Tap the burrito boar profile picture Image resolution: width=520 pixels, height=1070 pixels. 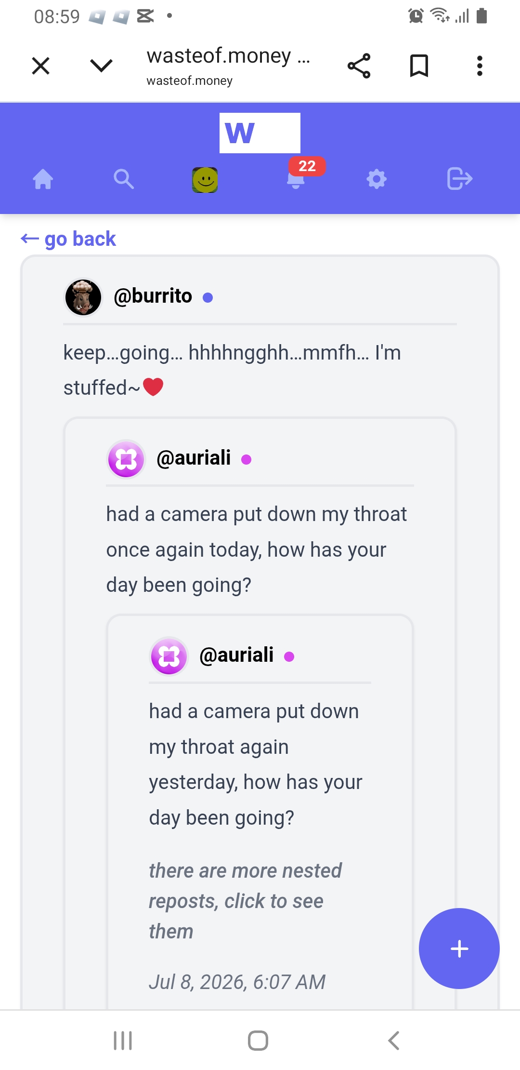click(x=83, y=297)
